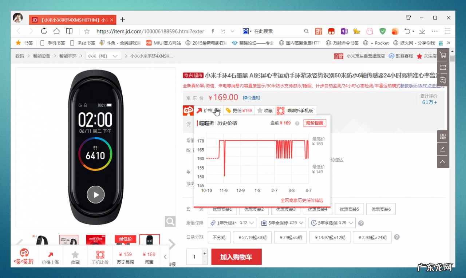
Task: Open the 全网商家历史低价精选 link
Action: click(302, 200)
